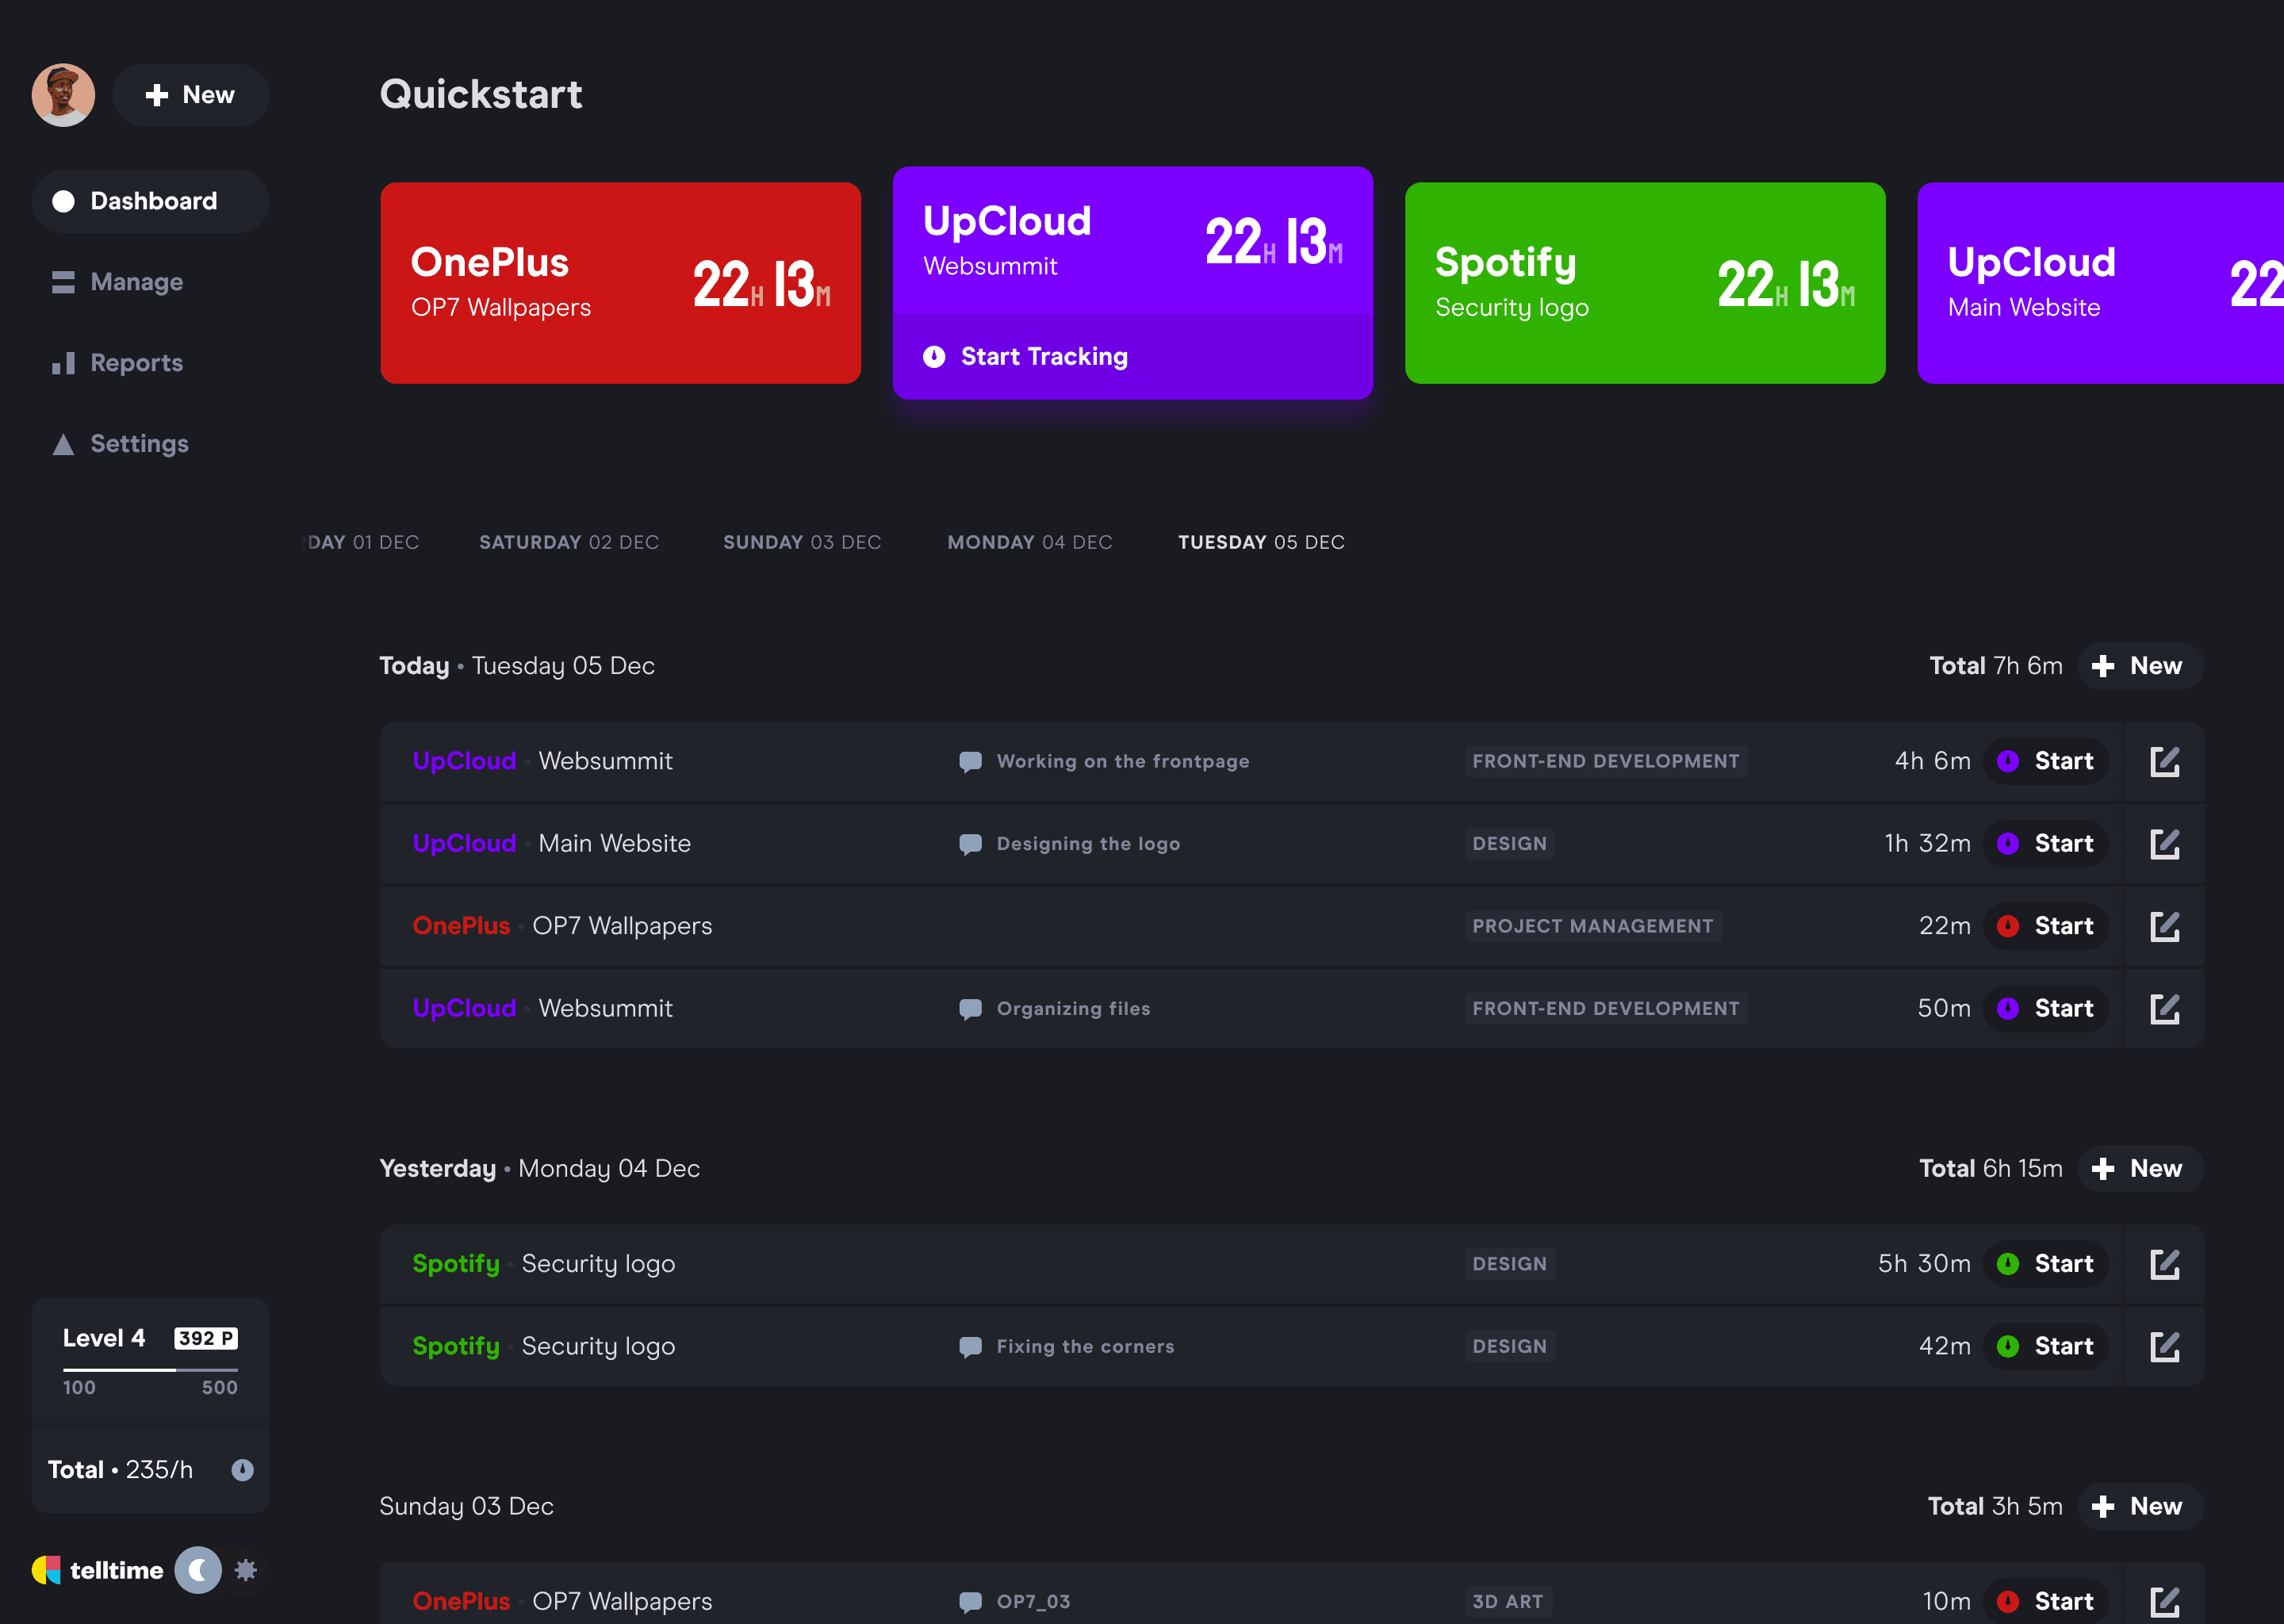
Task: Switch to dark mode with moon toggle
Action: [198, 1570]
